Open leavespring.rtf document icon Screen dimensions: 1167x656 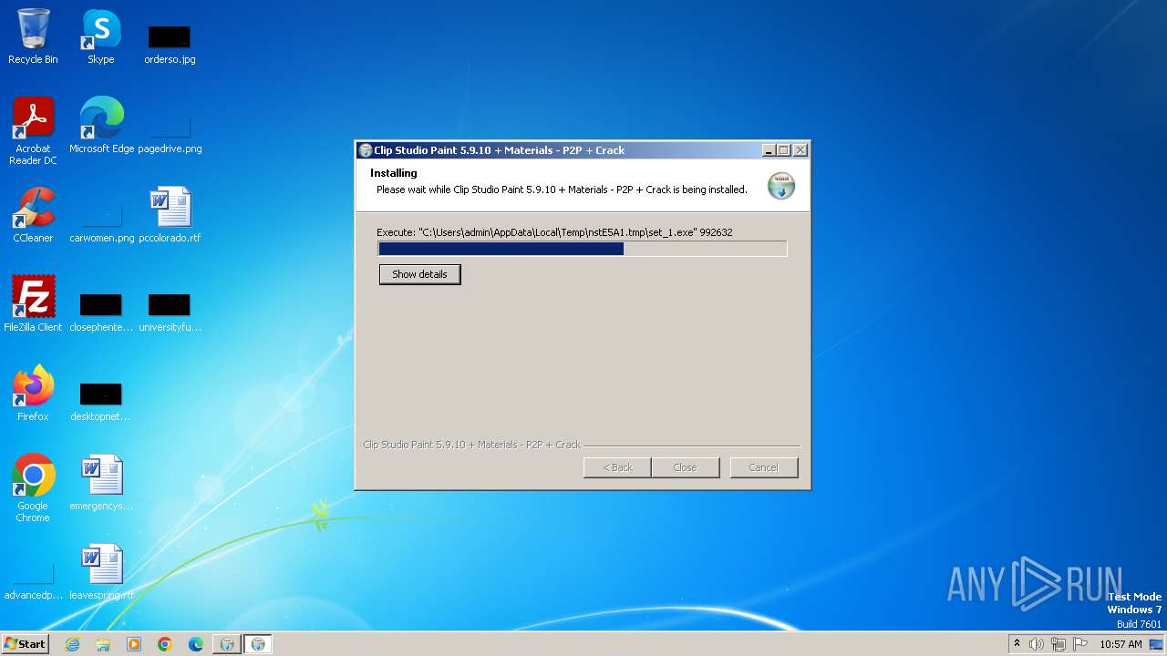tap(101, 572)
